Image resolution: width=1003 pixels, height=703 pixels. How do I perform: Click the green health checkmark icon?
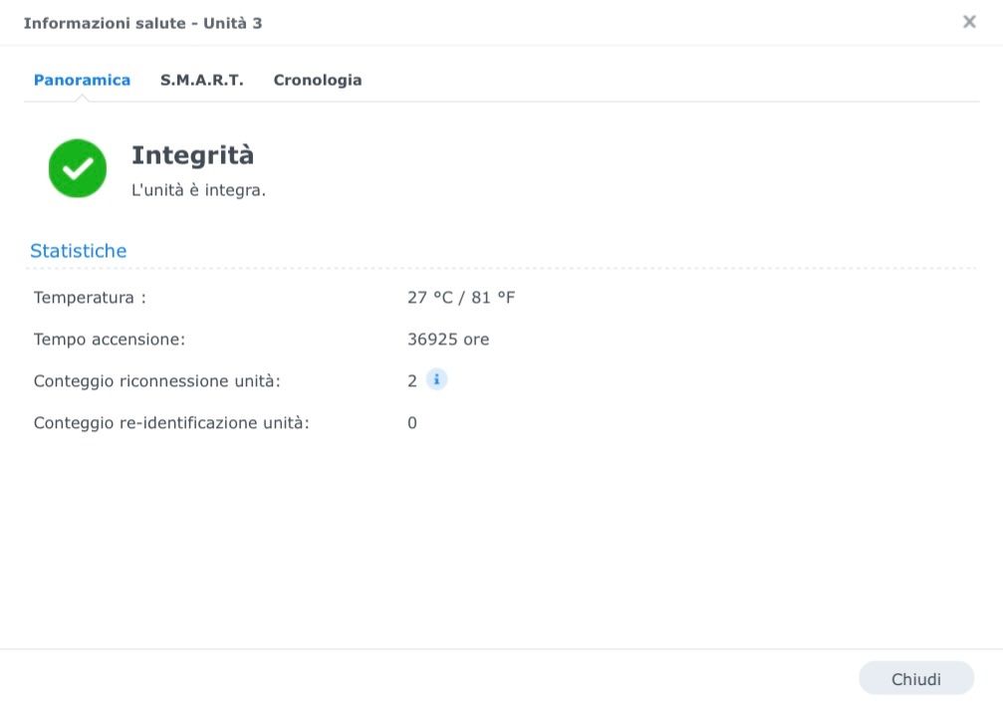pos(78,168)
